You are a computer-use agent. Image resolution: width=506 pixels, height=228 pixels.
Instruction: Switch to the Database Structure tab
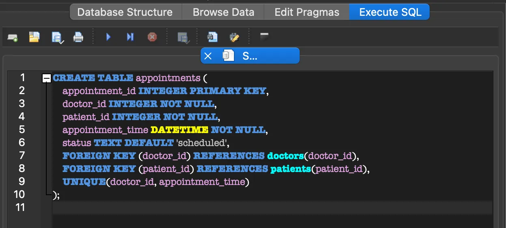(125, 12)
